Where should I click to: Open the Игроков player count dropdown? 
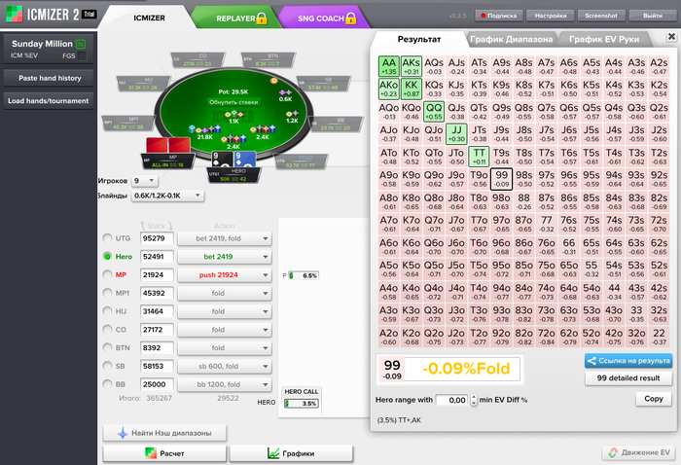pyautogui.click(x=145, y=181)
